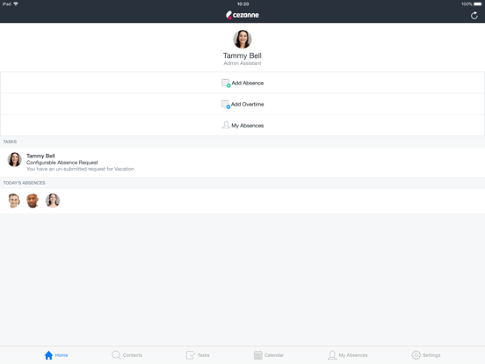Click the Contacts magnifier icon
Screen dimensions: 485x364
click(x=116, y=355)
